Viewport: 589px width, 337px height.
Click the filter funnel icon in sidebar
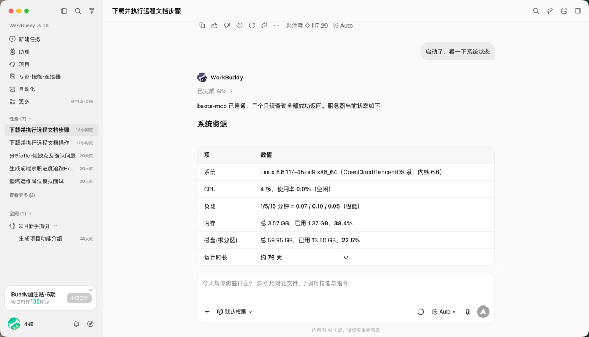click(92, 11)
